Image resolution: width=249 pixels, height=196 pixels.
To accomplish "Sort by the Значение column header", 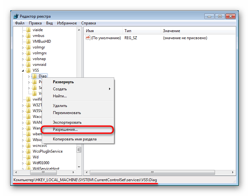I will (198, 31).
